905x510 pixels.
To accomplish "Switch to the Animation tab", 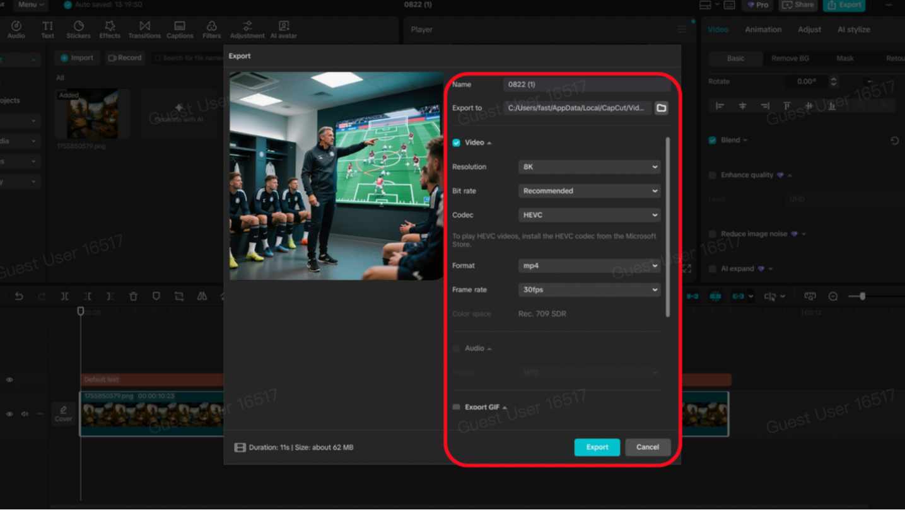I will 762,30.
